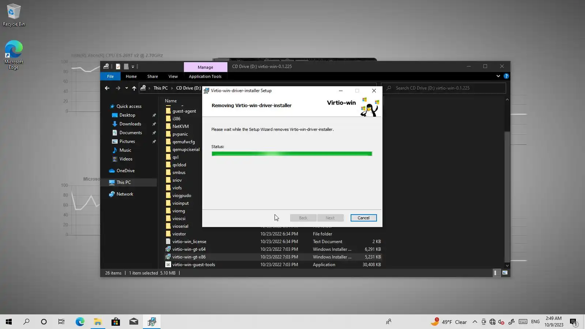The height and width of the screenshot is (329, 585).
Task: Open the Explorer help question mark icon
Action: pyautogui.click(x=506, y=76)
